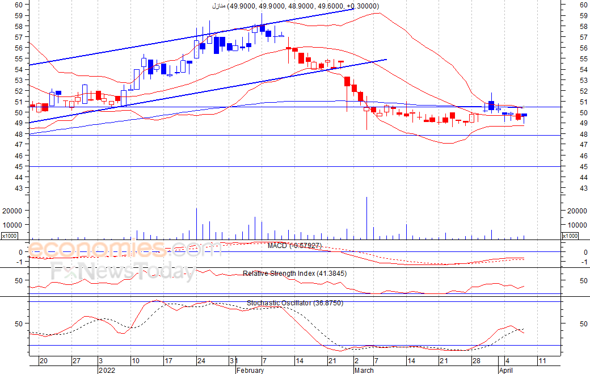Image resolution: width=590 pixels, height=374 pixels.
Task: Select the March month label
Action: point(364,370)
